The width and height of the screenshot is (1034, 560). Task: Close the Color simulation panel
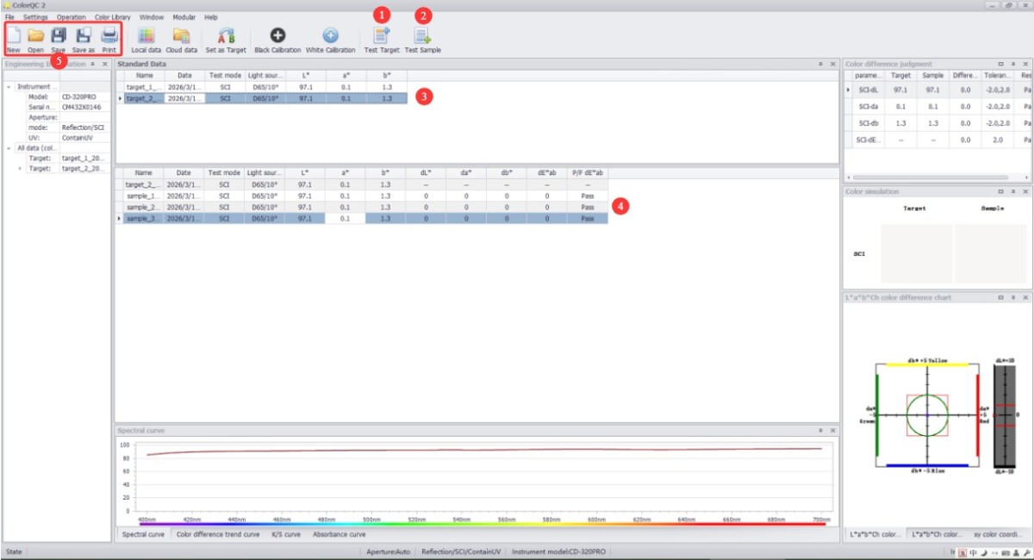1025,191
